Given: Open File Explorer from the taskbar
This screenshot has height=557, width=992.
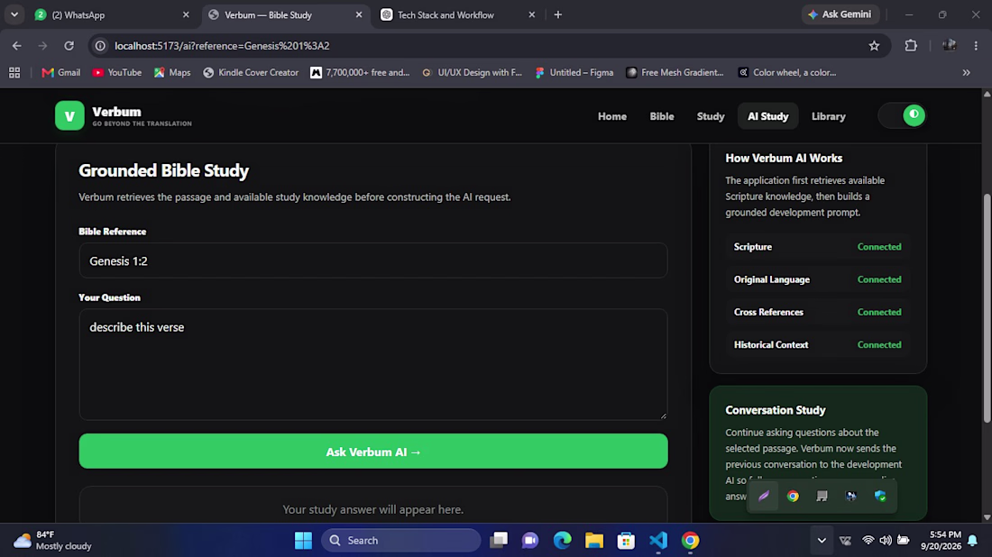Looking at the screenshot, I should coord(593,541).
